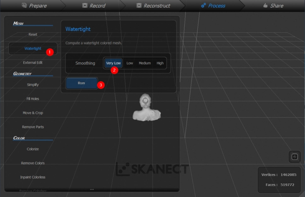Open the Prepare tab
305x197 pixels.
[x=34, y=6]
